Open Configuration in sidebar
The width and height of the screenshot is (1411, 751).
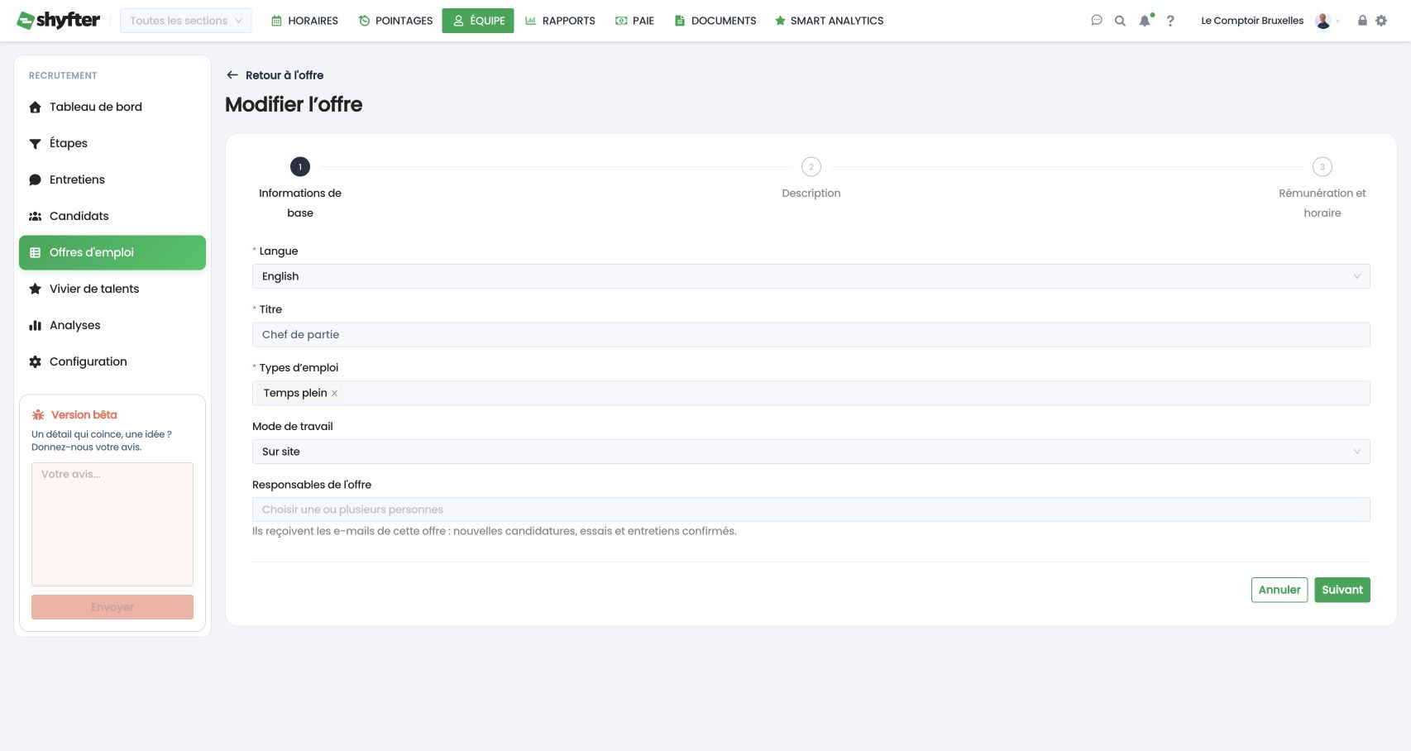(x=112, y=361)
